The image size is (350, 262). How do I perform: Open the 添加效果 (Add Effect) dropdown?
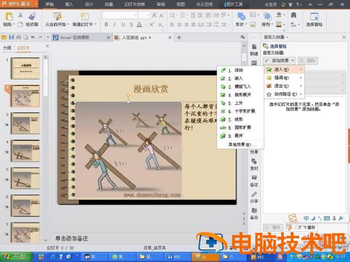click(279, 60)
